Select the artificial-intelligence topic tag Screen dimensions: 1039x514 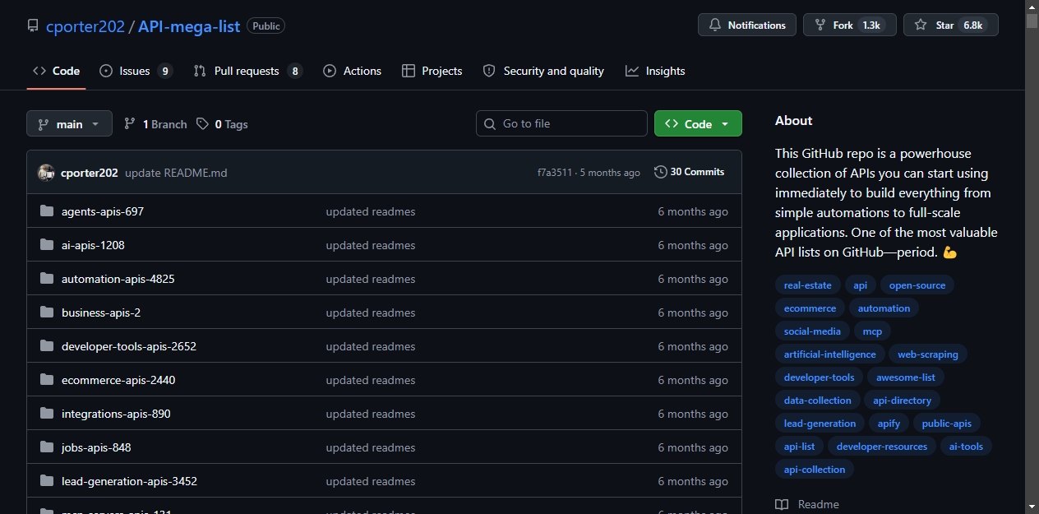[830, 354]
